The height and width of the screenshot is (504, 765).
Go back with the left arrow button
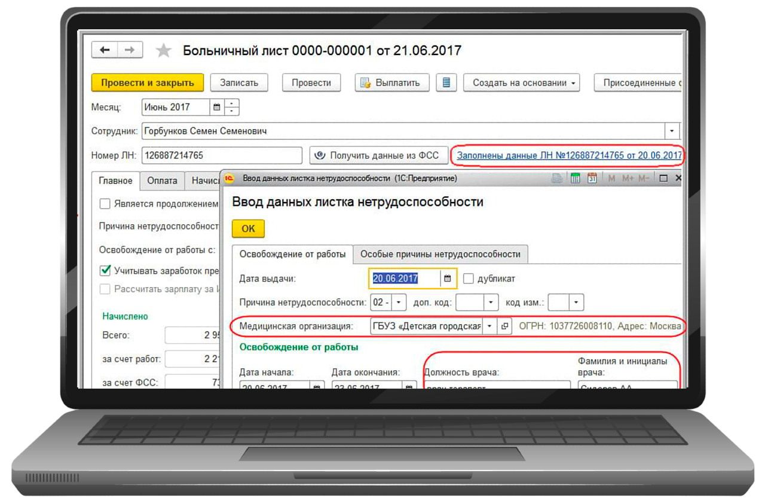point(105,50)
